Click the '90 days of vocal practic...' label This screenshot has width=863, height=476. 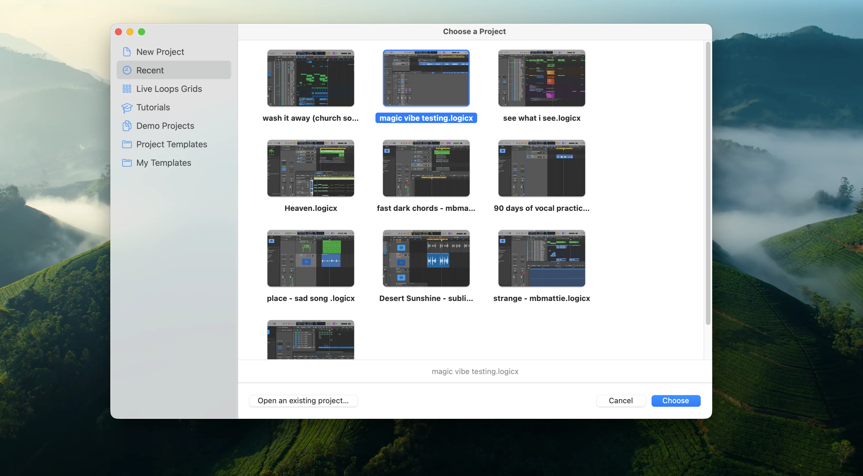click(542, 208)
